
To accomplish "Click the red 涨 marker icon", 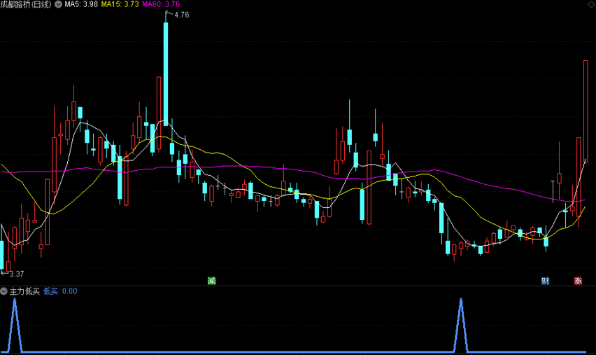I will coord(578,281).
